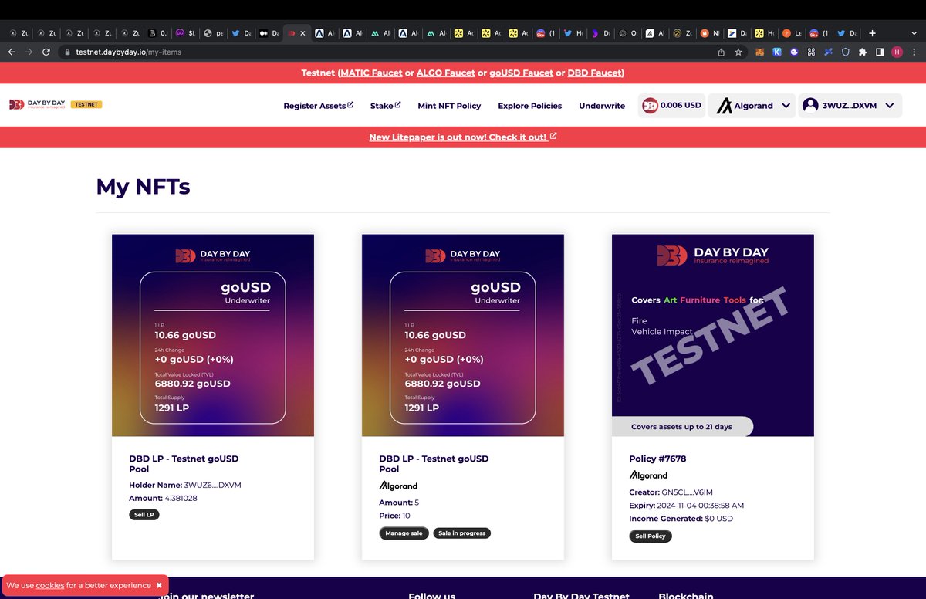Click the Manage sale button

pos(404,533)
